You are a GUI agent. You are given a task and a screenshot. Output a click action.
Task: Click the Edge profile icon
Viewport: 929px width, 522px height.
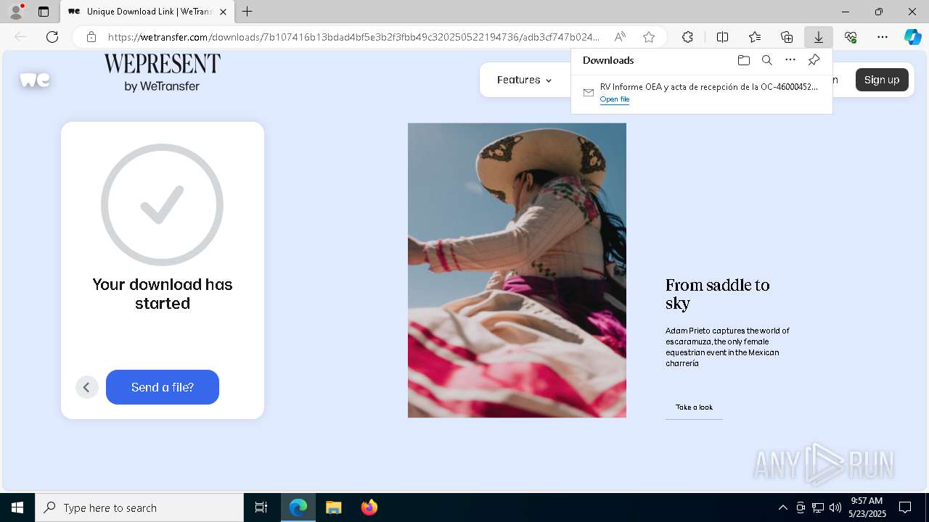pyautogui.click(x=15, y=12)
